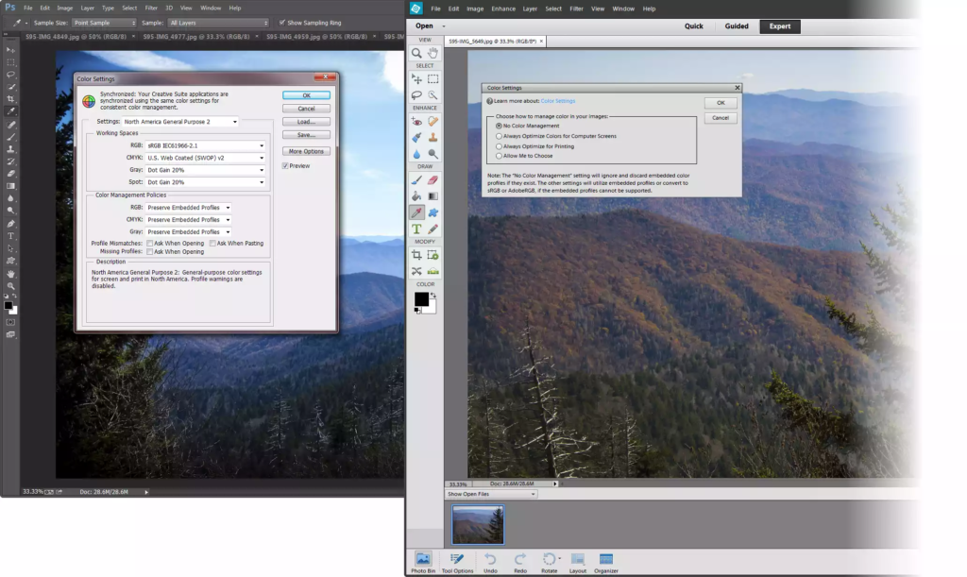Select the Pen tool in Photoshop toolbar
The width and height of the screenshot is (967, 577).
[10, 223]
